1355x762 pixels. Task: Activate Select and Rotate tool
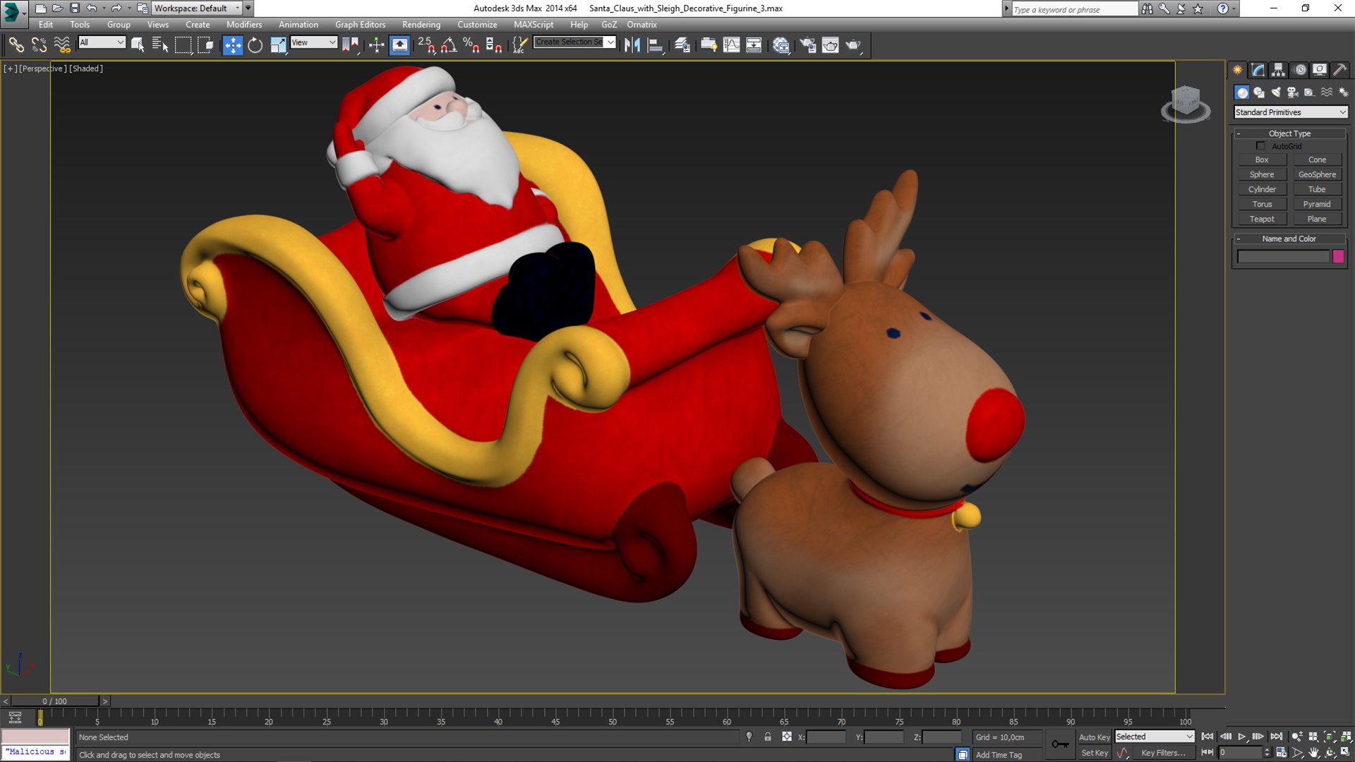(255, 45)
